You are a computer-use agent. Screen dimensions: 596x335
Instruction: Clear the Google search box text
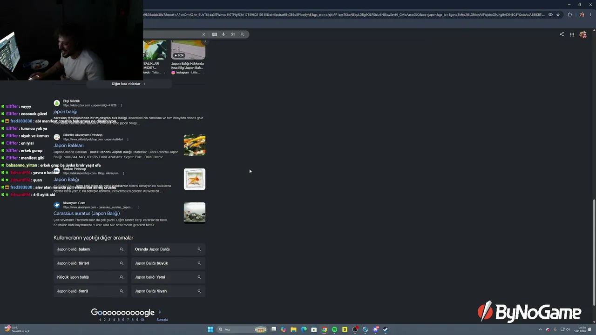tap(203, 34)
